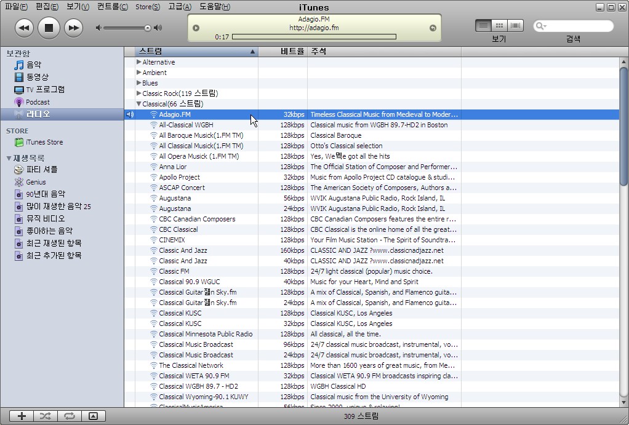Viewport: 629px width, 425px height.
Task: Click the add playlist plus button
Action: tap(22, 416)
